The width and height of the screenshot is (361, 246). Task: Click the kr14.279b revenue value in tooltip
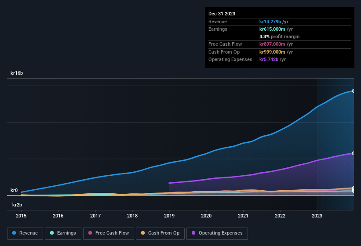[x=270, y=22]
